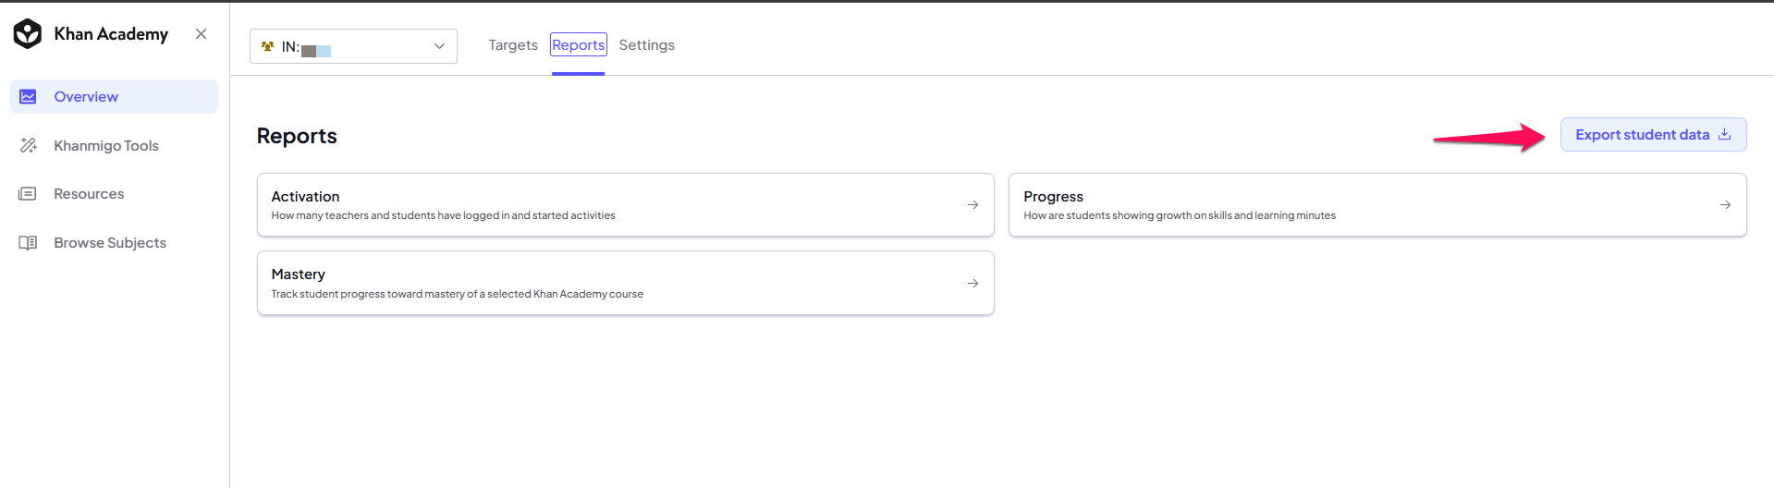Click the Khanmigo Tools sidebar label
The image size is (1774, 488).
pyautogui.click(x=106, y=146)
